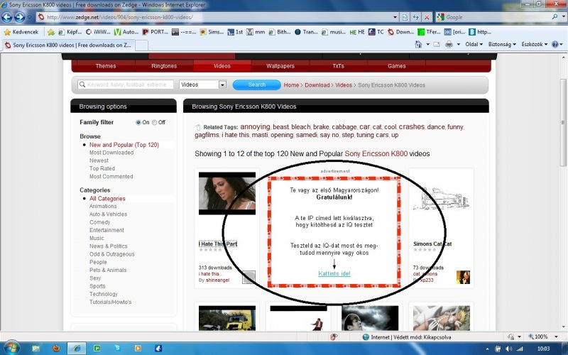Click the vertical page scrollbar handle
This screenshot has width=568, height=355.
click(563, 122)
